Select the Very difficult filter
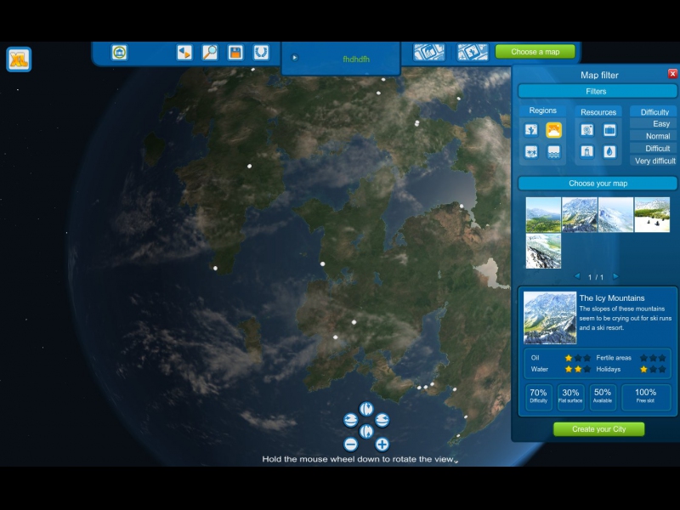680x510 pixels. [x=654, y=161]
